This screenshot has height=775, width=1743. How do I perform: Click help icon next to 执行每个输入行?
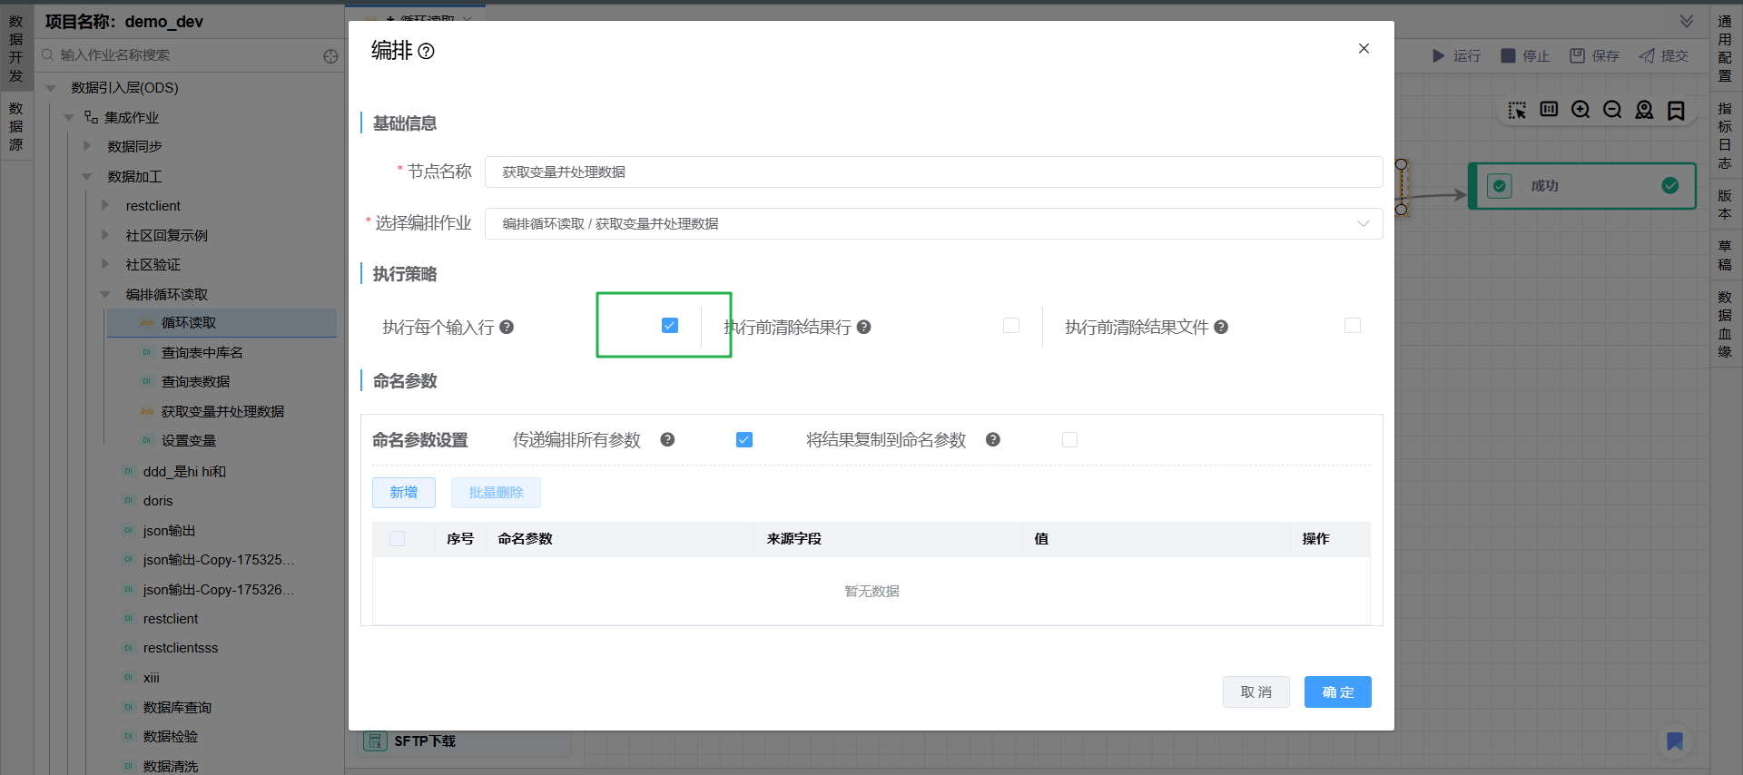507,327
